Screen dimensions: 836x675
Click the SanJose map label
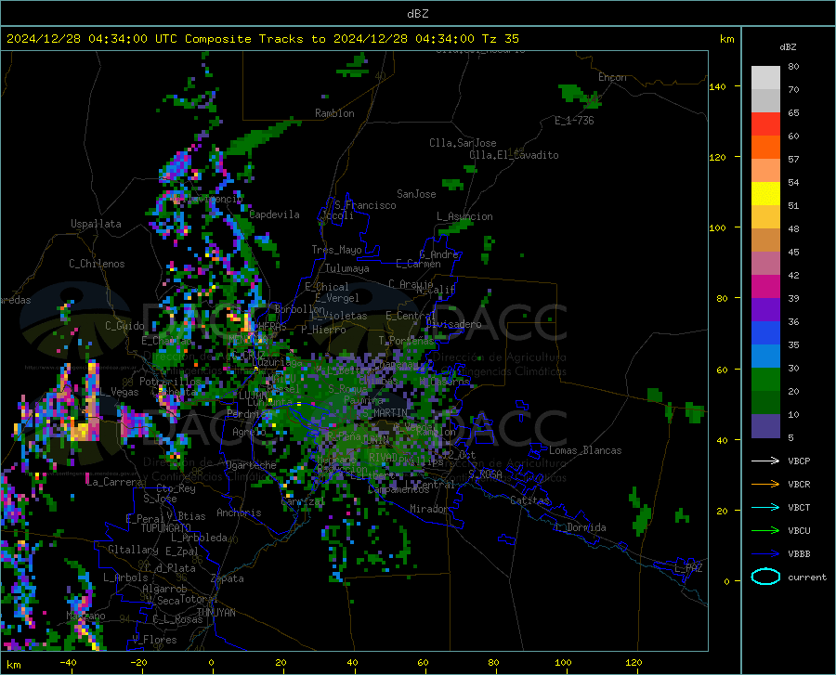tap(416, 194)
